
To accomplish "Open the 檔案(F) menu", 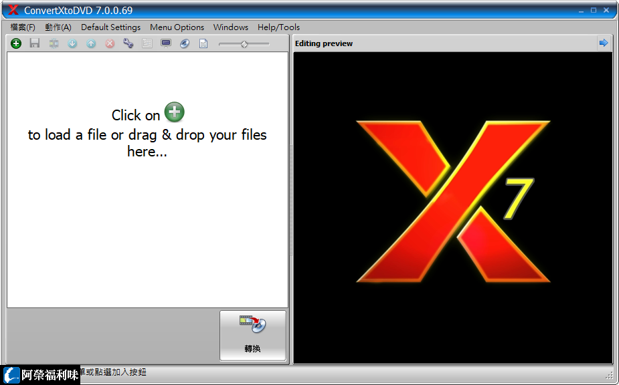I will (22, 27).
